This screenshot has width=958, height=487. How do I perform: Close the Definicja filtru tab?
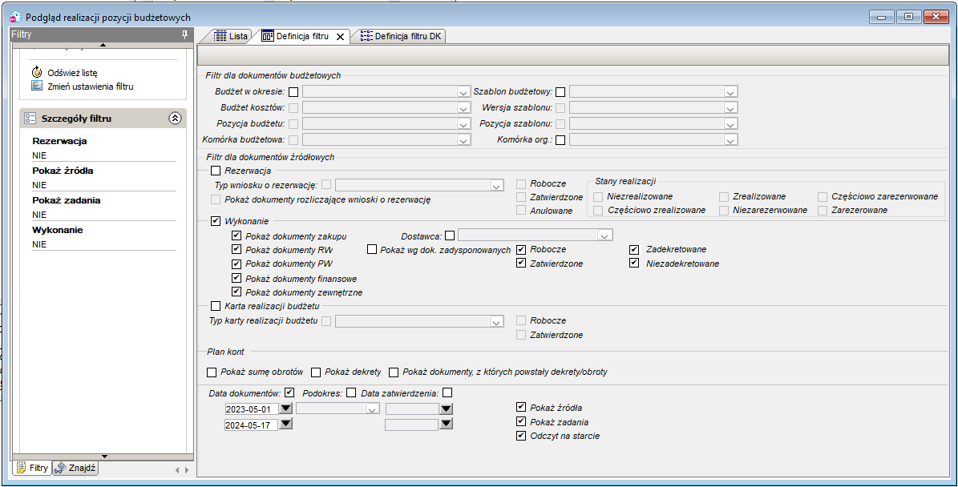tap(340, 37)
